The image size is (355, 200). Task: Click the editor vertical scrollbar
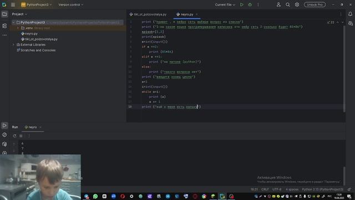click(344, 68)
